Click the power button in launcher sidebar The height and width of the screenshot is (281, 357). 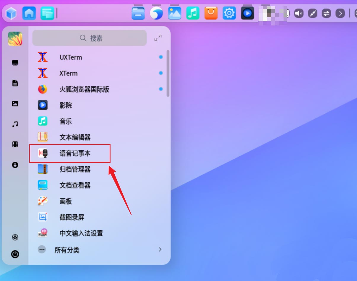point(15,254)
